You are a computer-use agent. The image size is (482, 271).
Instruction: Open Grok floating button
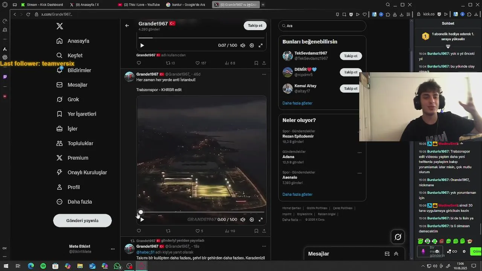tap(398, 237)
